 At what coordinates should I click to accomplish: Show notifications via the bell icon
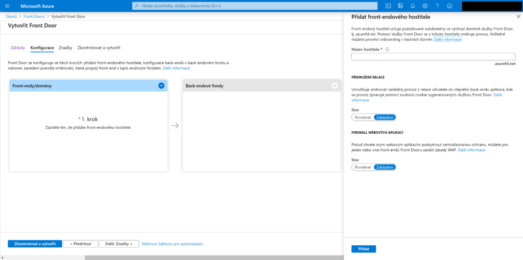[x=413, y=6]
